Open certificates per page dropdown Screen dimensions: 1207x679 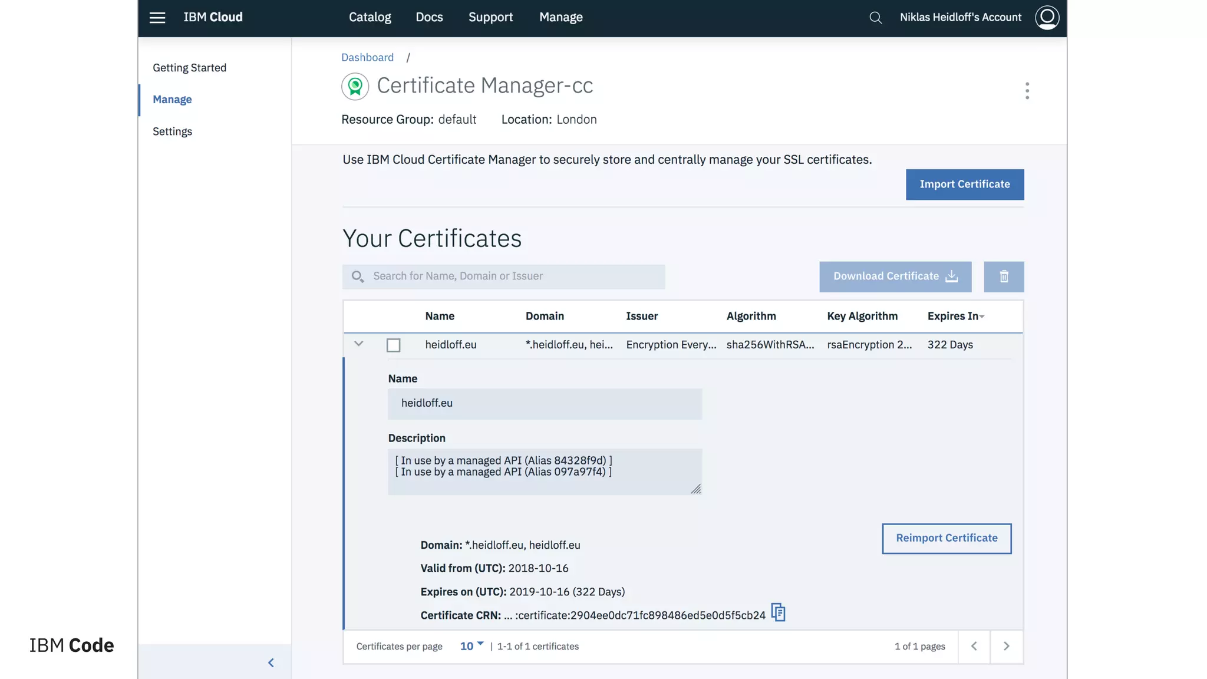coord(471,646)
